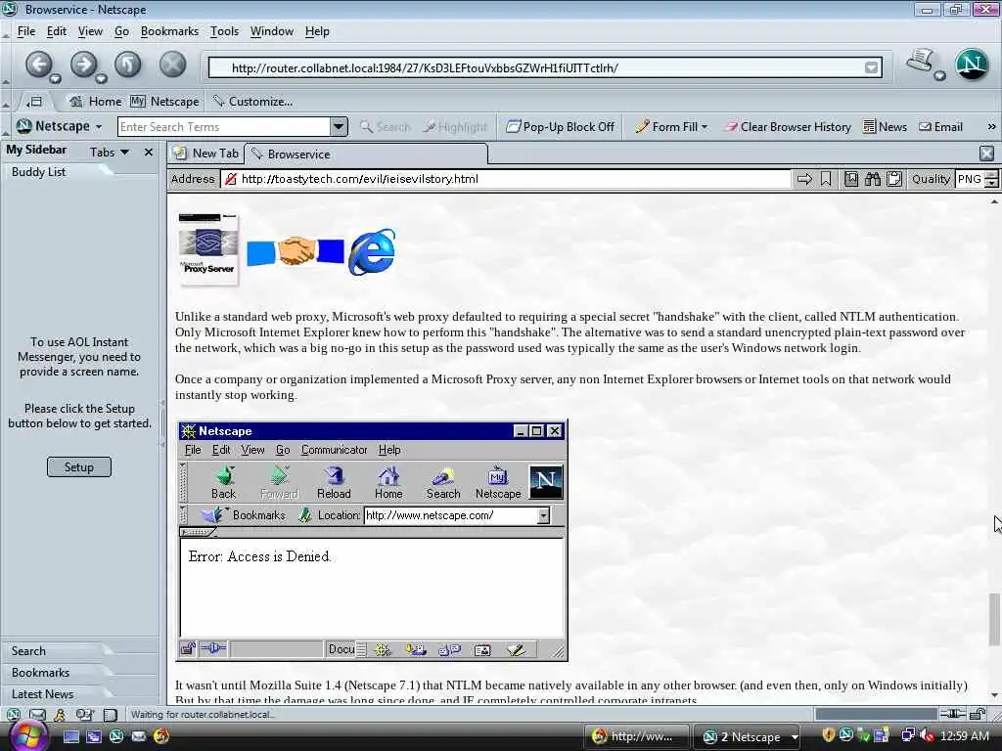Expand the Search sidebar panel
Screen dimensions: 1002x751
[x=28, y=650]
